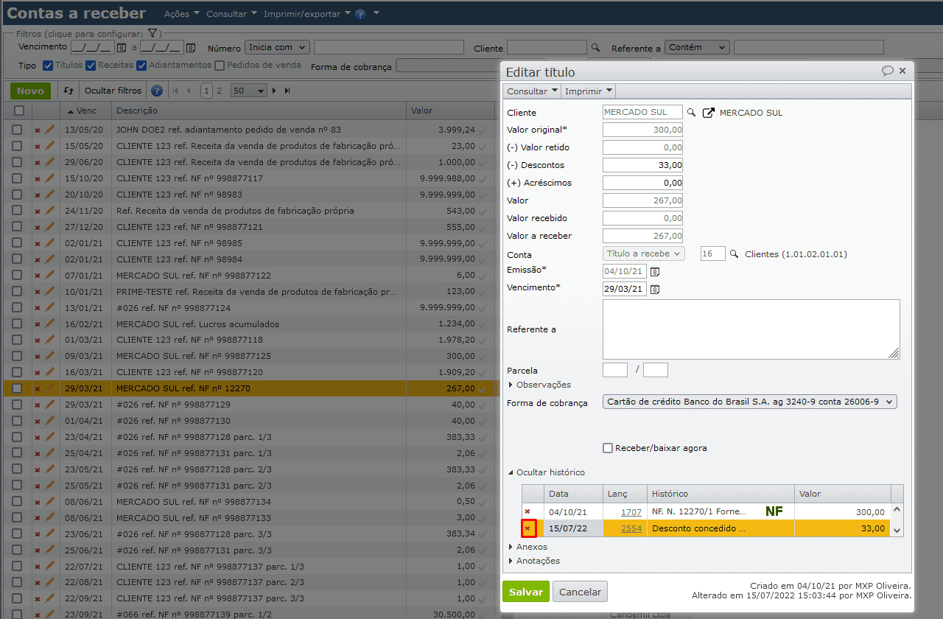This screenshot has height=619, width=943.
Task: Open page size 50 dropdown
Action: tap(248, 91)
